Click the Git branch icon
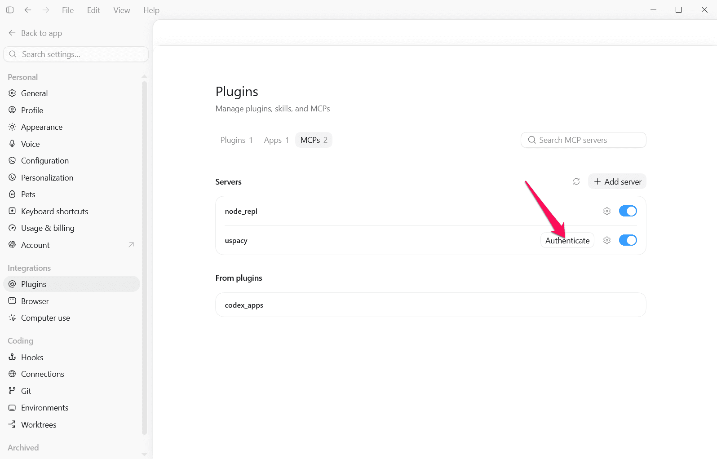The image size is (717, 459). coord(12,391)
